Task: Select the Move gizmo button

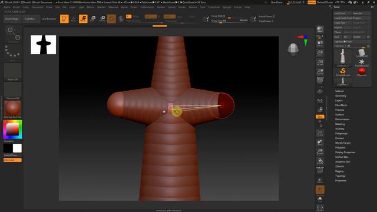Action: 83,19
